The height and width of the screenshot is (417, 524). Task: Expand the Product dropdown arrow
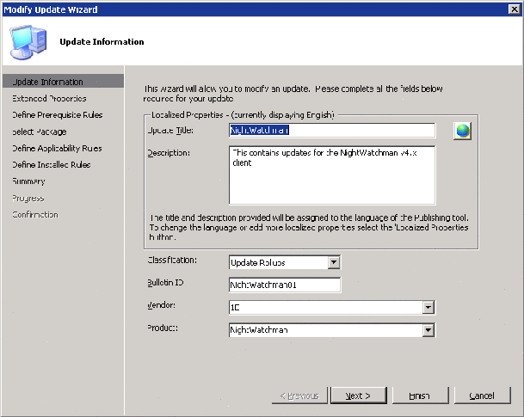coord(428,330)
